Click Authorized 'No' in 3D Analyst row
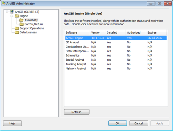The image size is (173, 131). click(x=129, y=42)
